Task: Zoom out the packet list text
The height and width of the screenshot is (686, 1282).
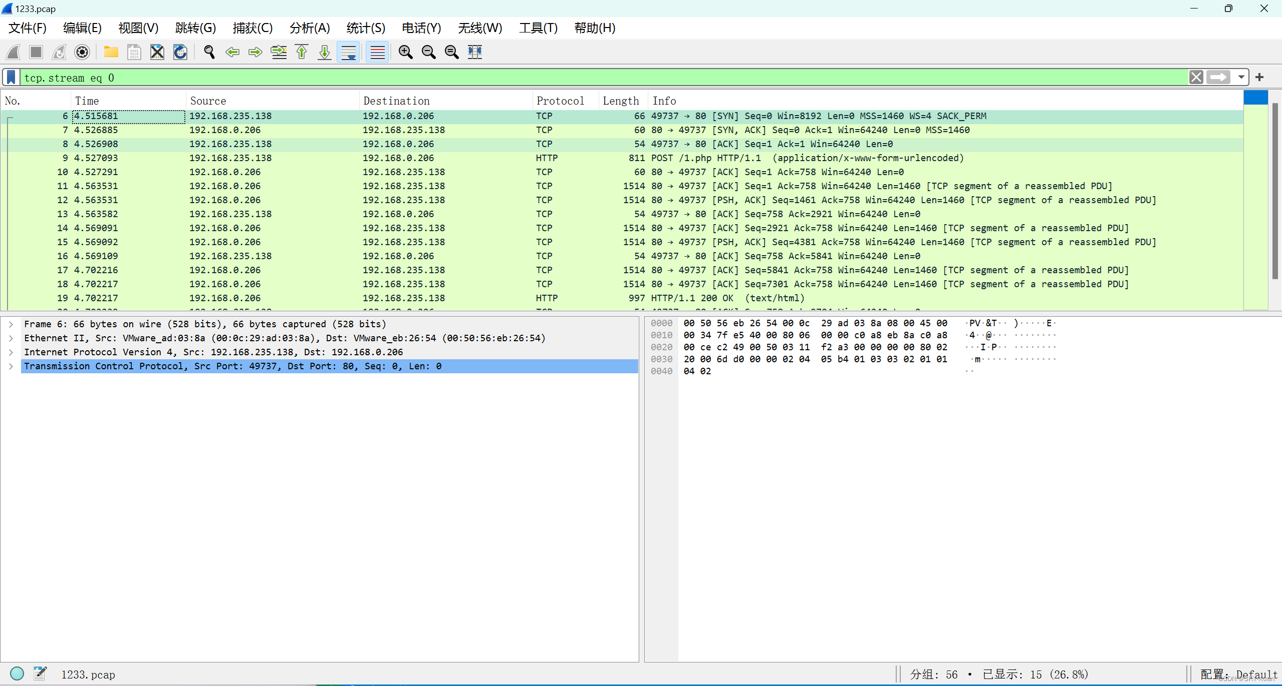Action: [x=428, y=52]
